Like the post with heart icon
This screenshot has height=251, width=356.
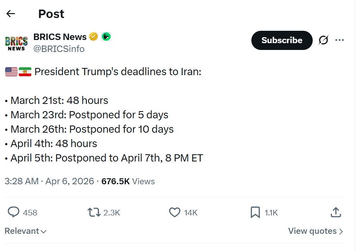click(x=174, y=212)
